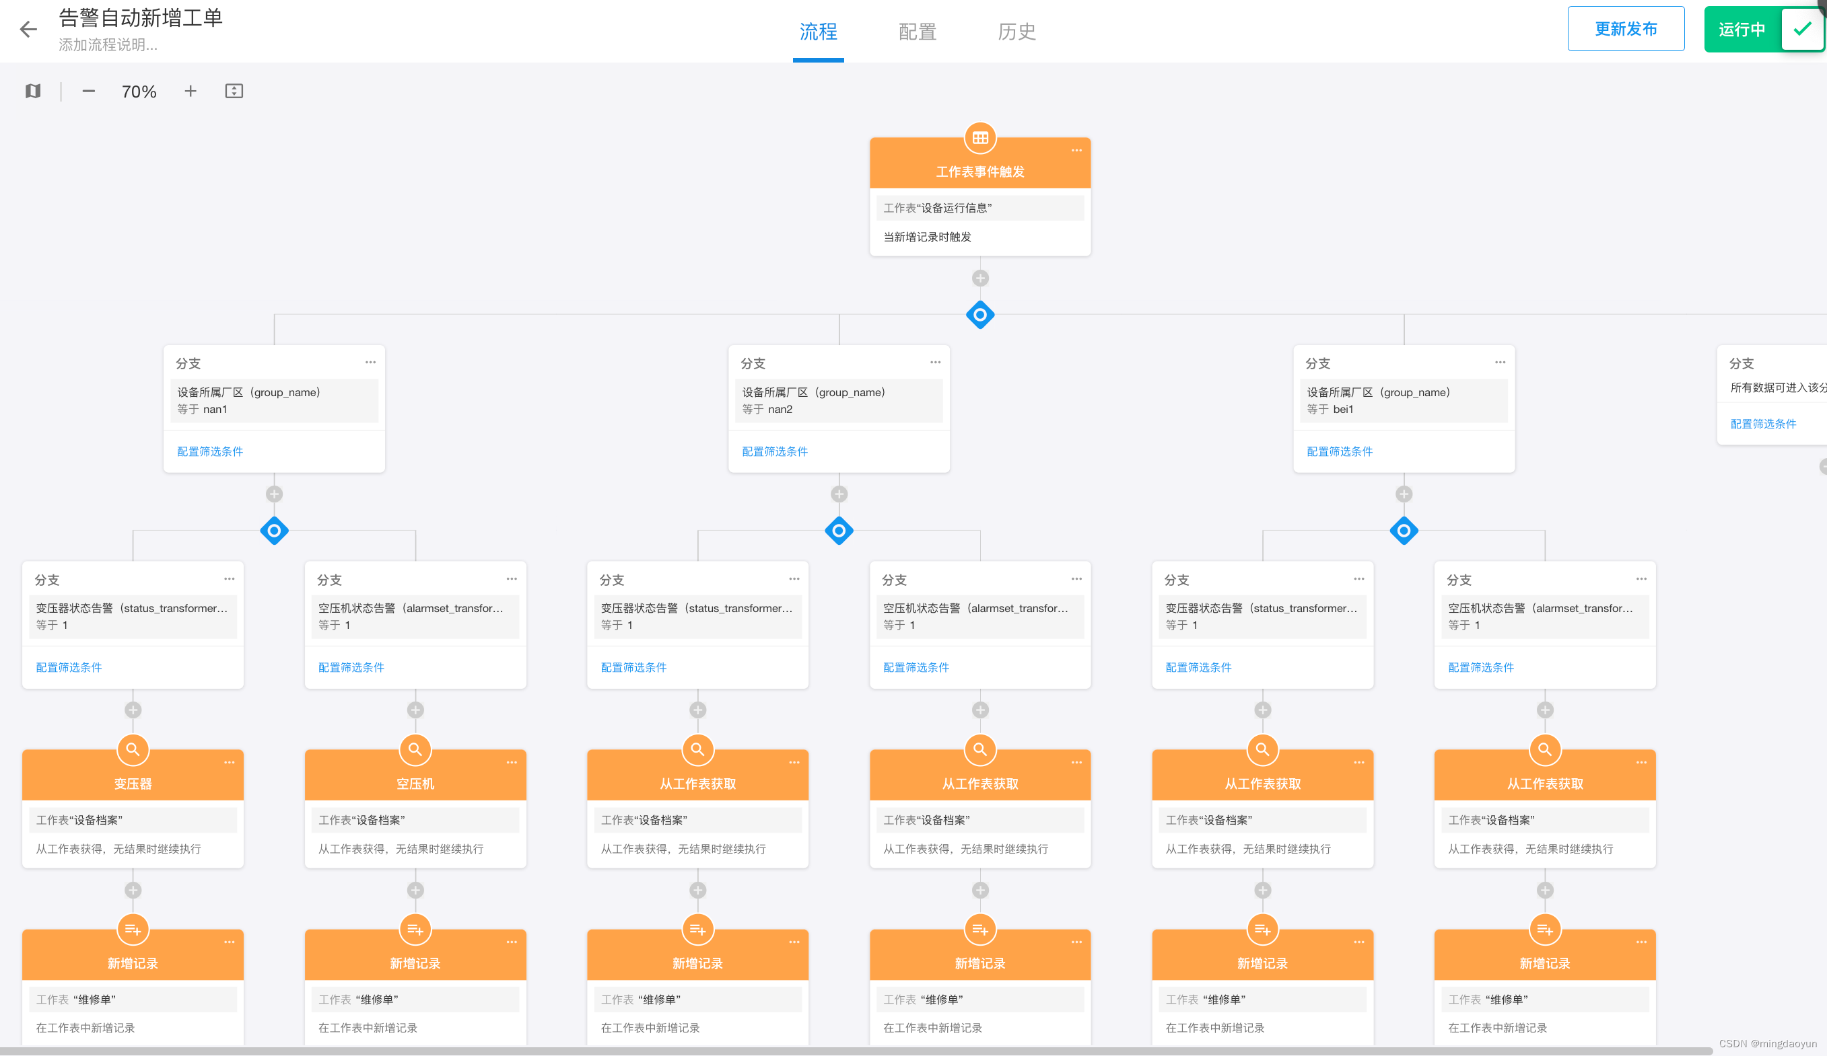Add node below 工作表事件触发 trigger

(980, 278)
